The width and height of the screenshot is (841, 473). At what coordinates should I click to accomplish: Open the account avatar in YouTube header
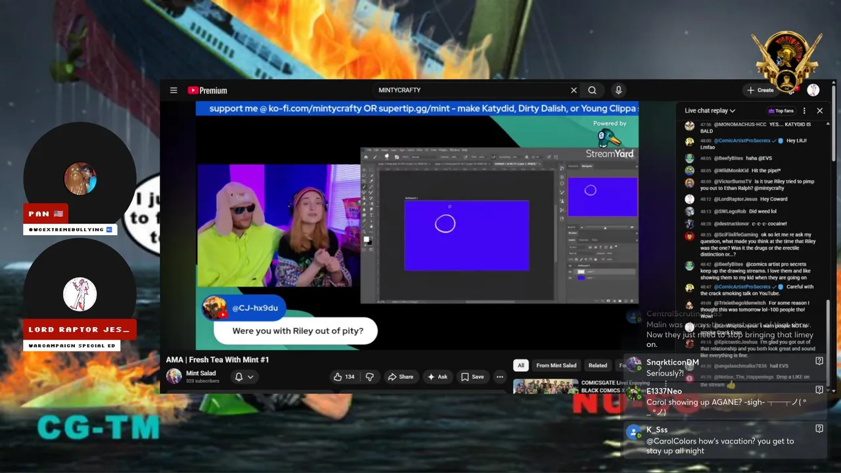[813, 90]
